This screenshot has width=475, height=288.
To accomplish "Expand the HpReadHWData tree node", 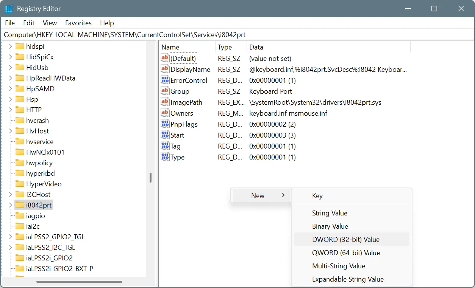I will tap(10, 78).
